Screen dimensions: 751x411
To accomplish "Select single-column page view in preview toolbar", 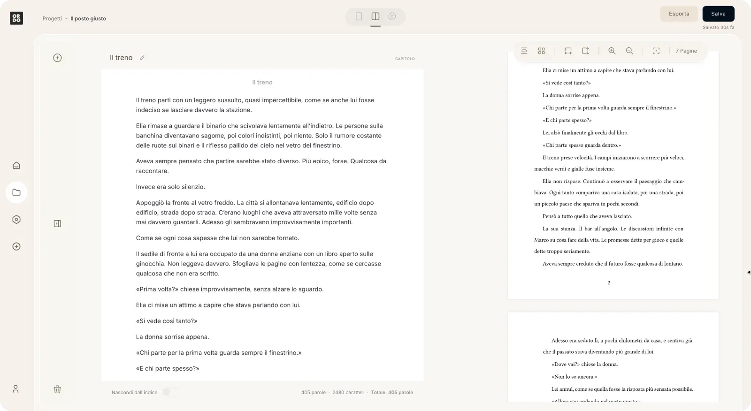I will pyautogui.click(x=524, y=51).
